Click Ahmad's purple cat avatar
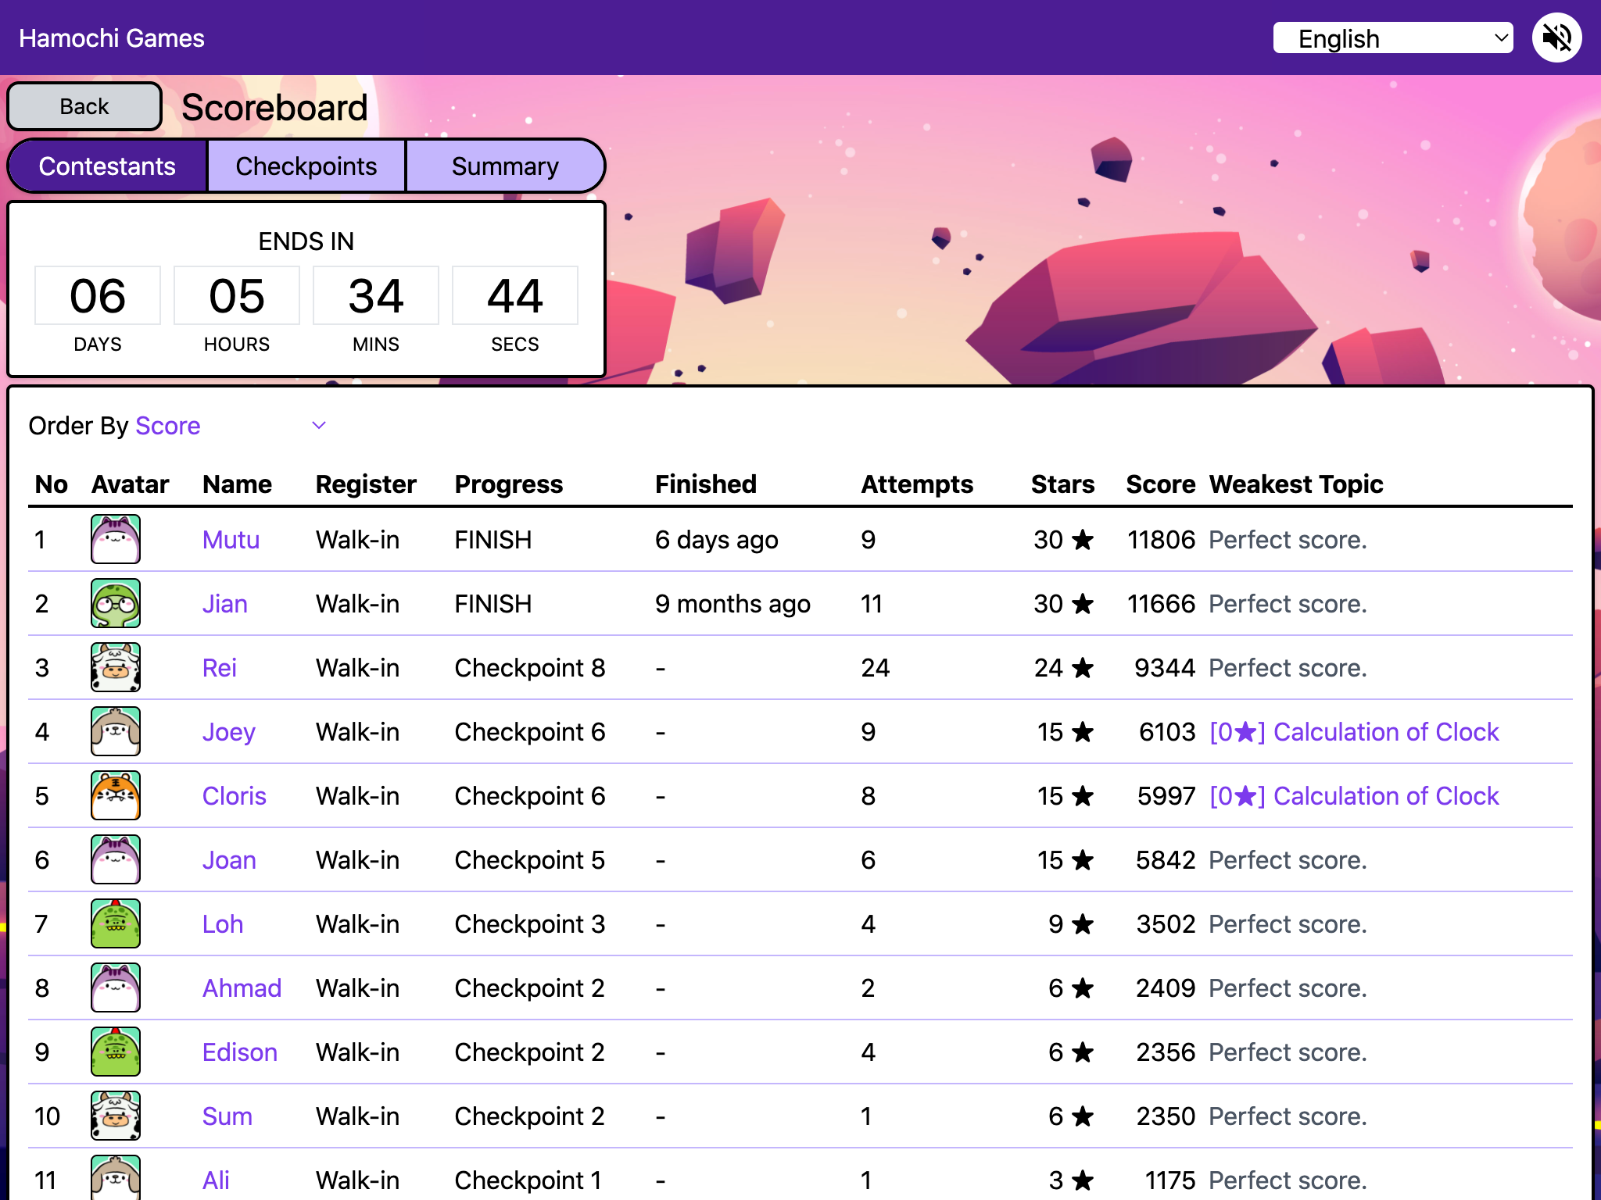Image resolution: width=1601 pixels, height=1200 pixels. tap(116, 987)
